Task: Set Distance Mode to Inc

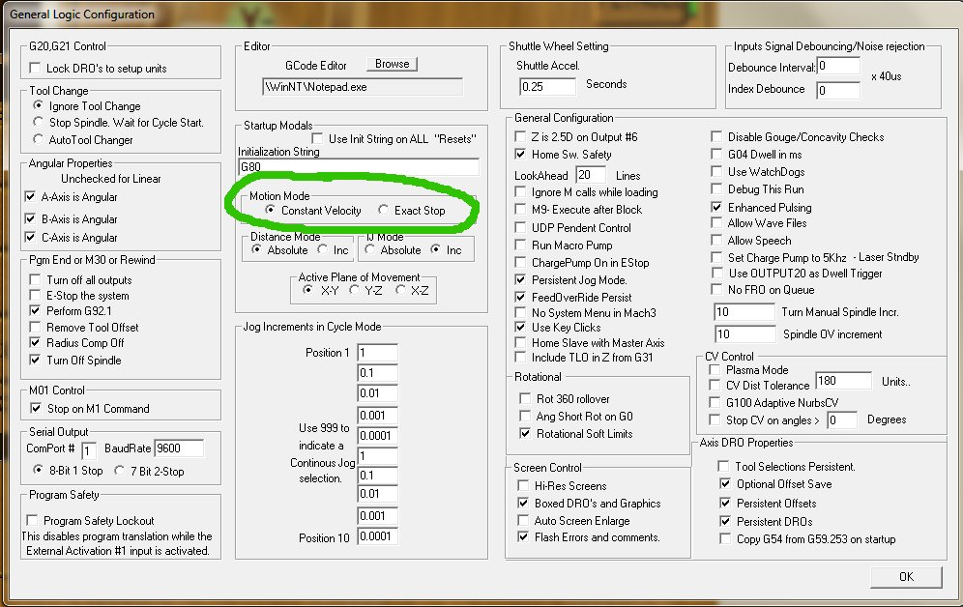Action: tap(323, 249)
